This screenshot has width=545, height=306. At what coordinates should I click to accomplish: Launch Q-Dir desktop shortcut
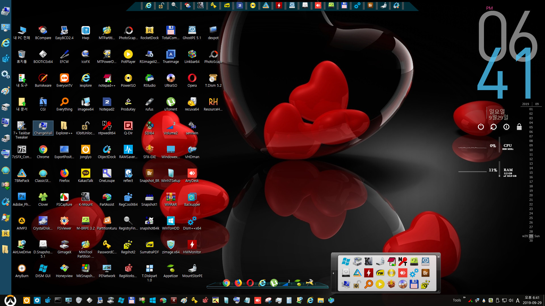point(128,128)
